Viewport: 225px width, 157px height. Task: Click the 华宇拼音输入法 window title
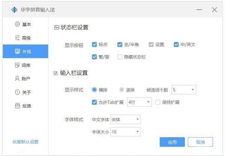click(38, 10)
